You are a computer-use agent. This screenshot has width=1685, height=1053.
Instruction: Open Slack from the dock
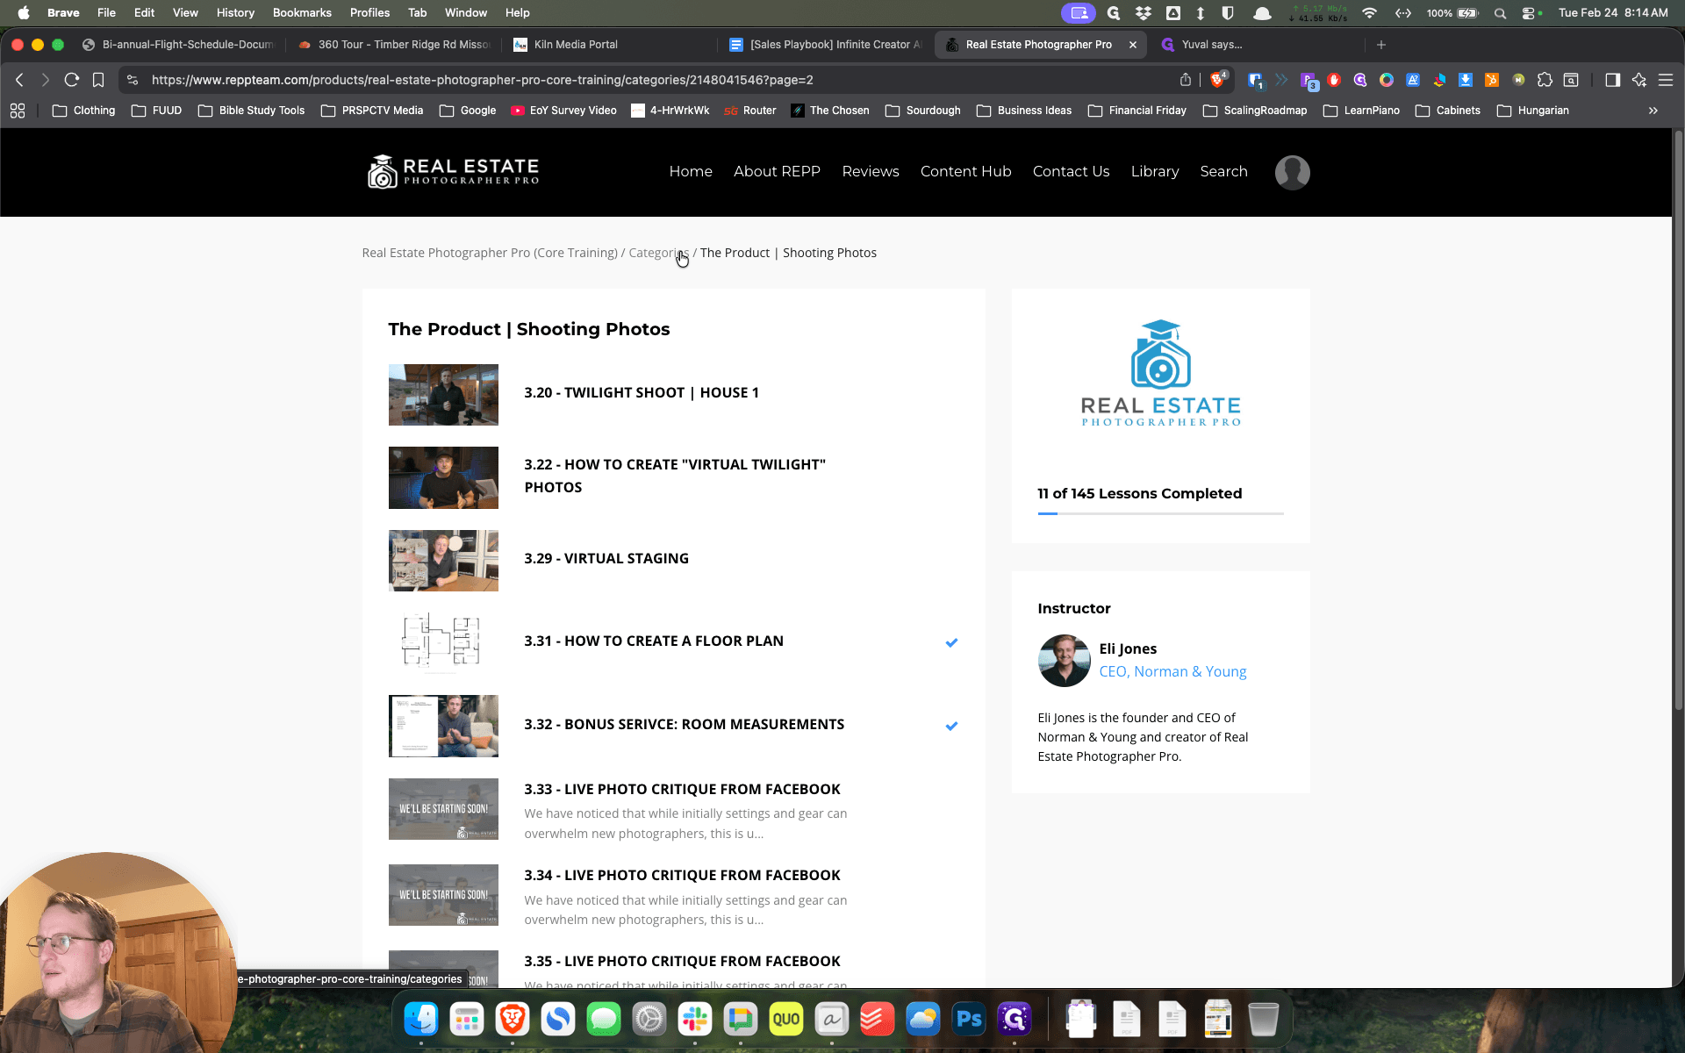[695, 1019]
